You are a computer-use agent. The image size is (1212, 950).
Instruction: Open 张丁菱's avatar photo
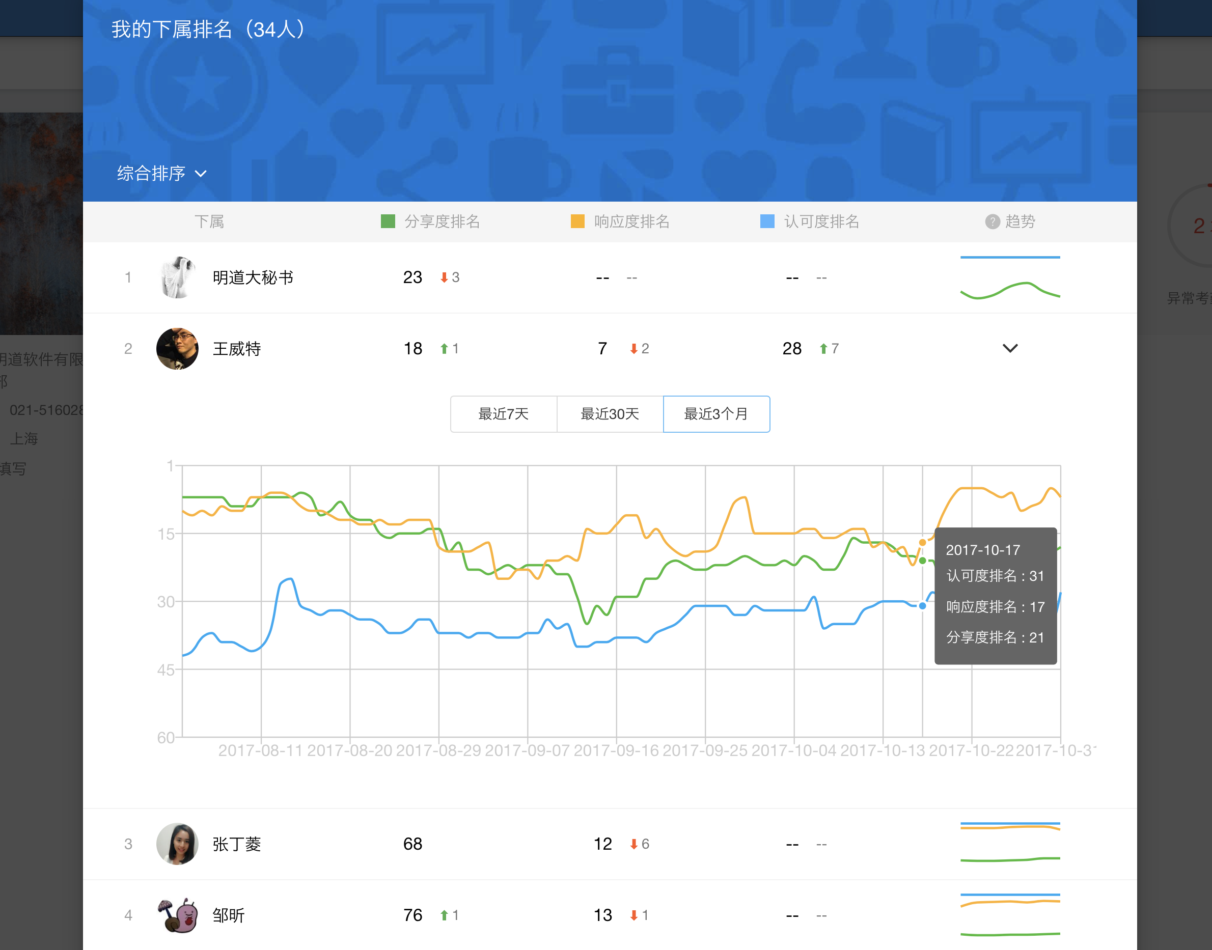point(177,844)
